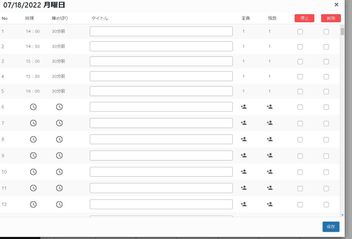
Task: Click the title input in row 12
Action: coord(161,204)
